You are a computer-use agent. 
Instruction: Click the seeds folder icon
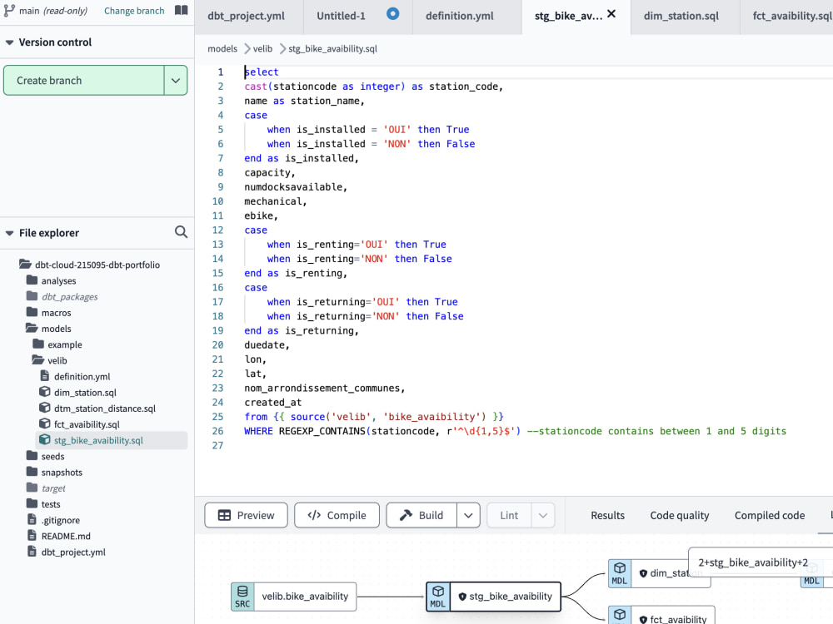click(32, 456)
